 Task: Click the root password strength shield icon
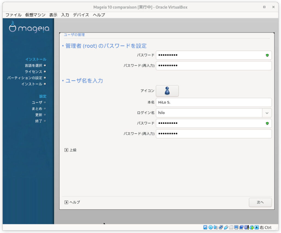click(x=267, y=55)
